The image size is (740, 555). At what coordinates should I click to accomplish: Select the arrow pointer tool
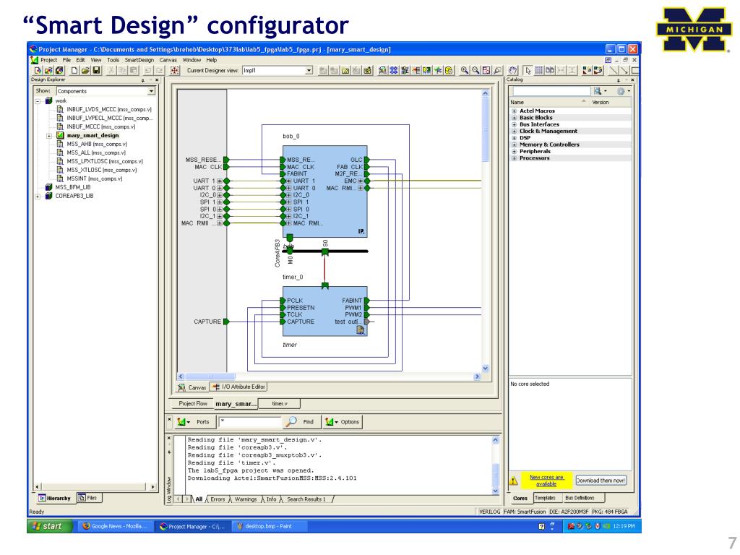pyautogui.click(x=528, y=70)
